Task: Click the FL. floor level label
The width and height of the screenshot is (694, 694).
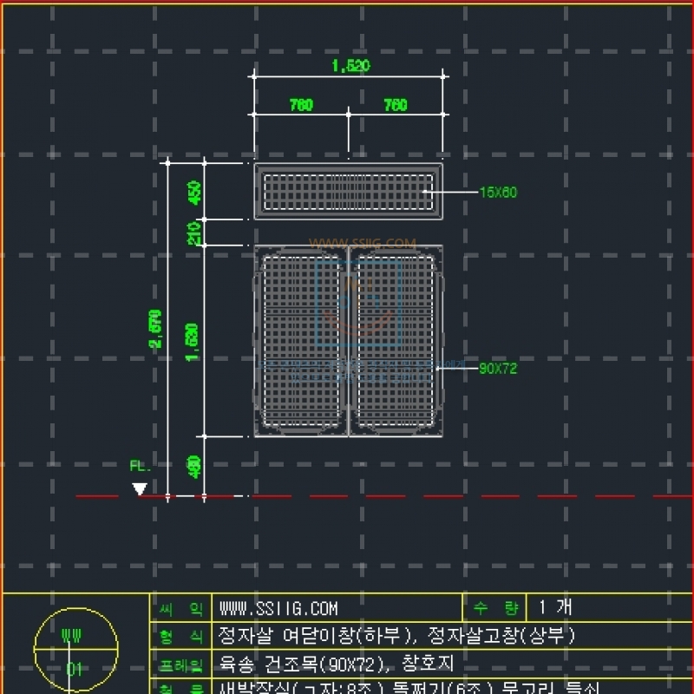Action: coord(140,466)
